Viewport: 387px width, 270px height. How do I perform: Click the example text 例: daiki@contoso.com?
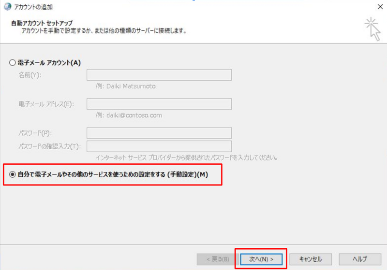click(129, 115)
